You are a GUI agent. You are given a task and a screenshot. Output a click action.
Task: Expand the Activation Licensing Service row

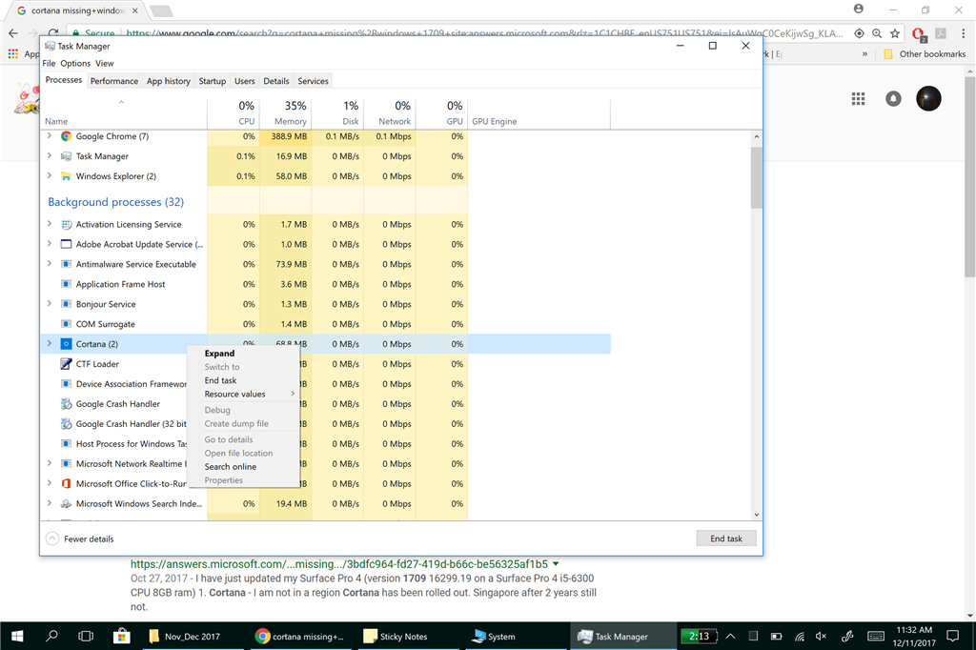[x=50, y=224]
